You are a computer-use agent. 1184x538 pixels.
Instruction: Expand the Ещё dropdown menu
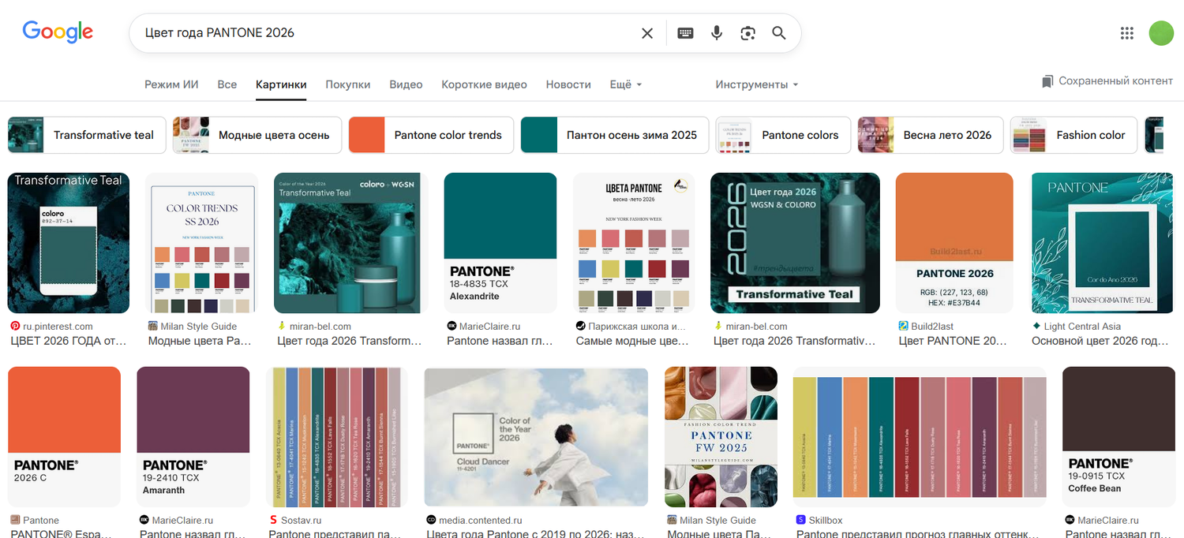(626, 84)
